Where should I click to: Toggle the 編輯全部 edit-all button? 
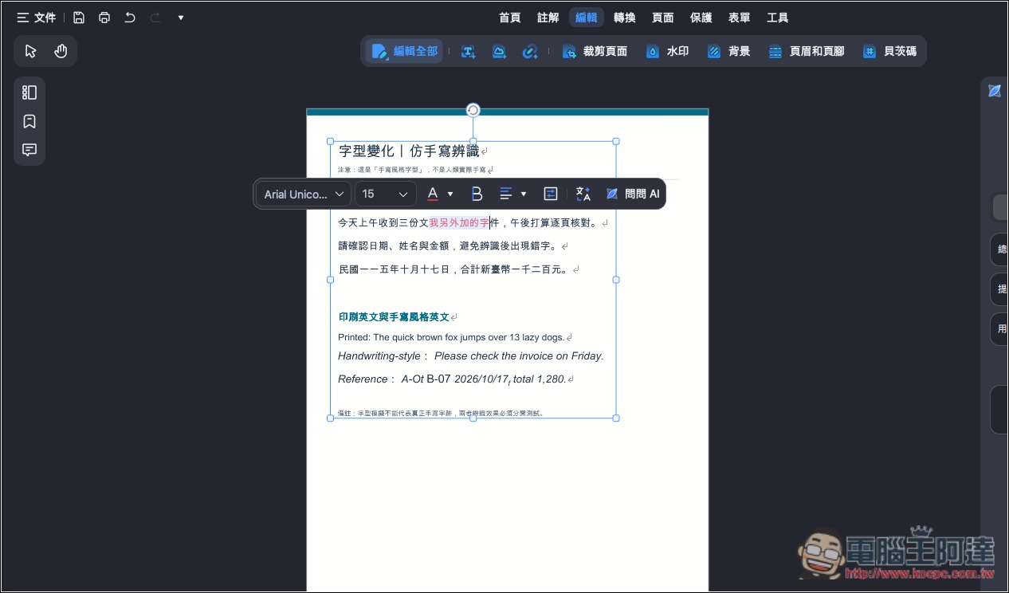pos(404,51)
